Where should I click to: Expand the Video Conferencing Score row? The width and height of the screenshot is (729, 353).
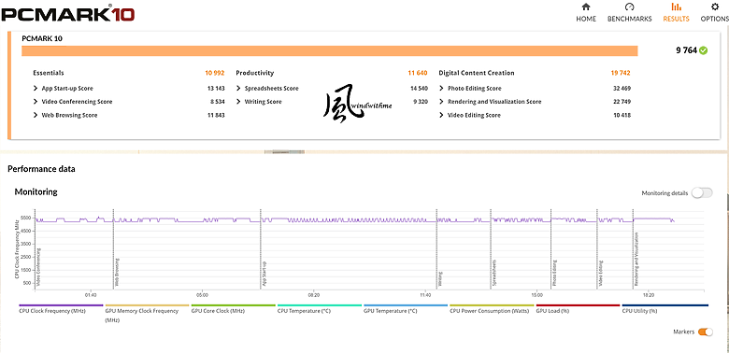coord(129,102)
